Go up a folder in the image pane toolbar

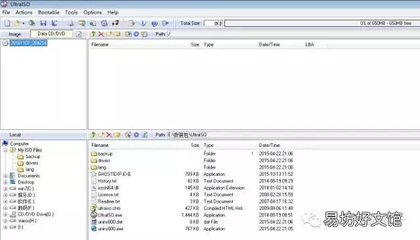[x=93, y=34]
